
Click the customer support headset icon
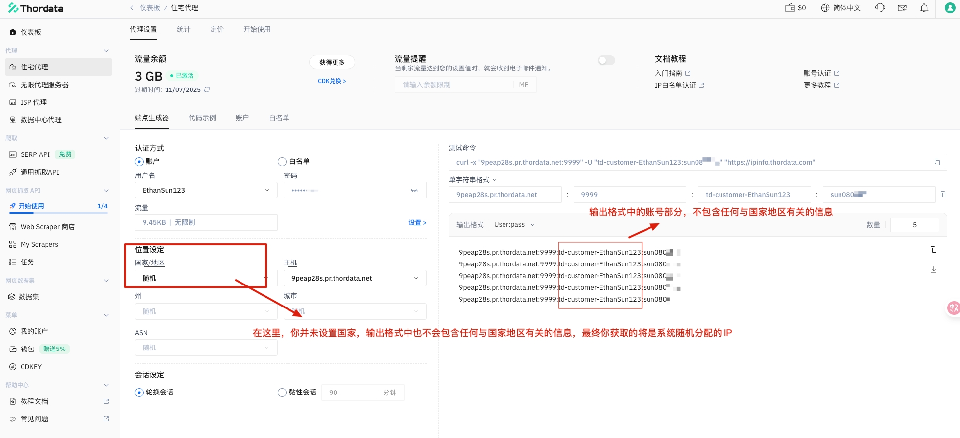point(880,8)
